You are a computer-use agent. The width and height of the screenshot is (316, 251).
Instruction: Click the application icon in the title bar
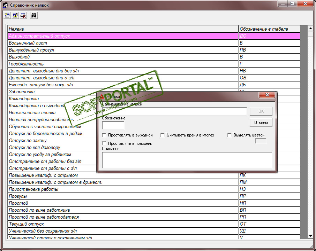click(6, 5)
